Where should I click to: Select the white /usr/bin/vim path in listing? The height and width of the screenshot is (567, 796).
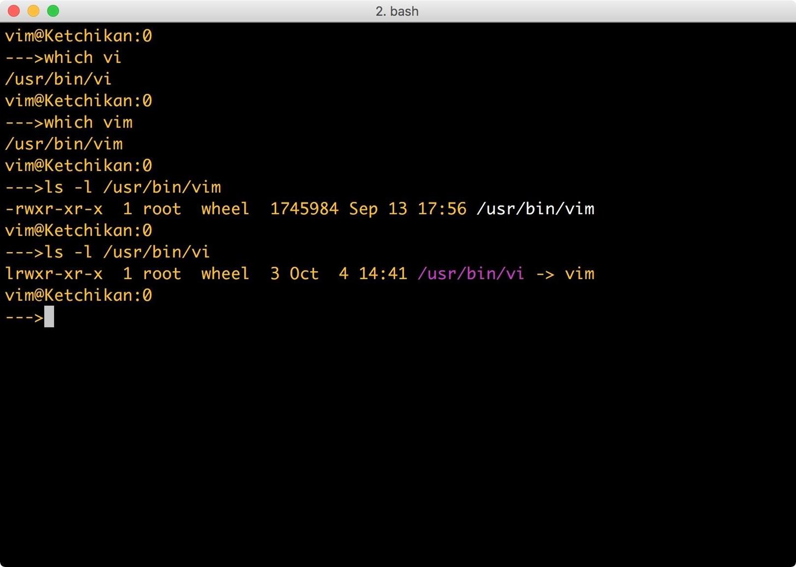[535, 209]
